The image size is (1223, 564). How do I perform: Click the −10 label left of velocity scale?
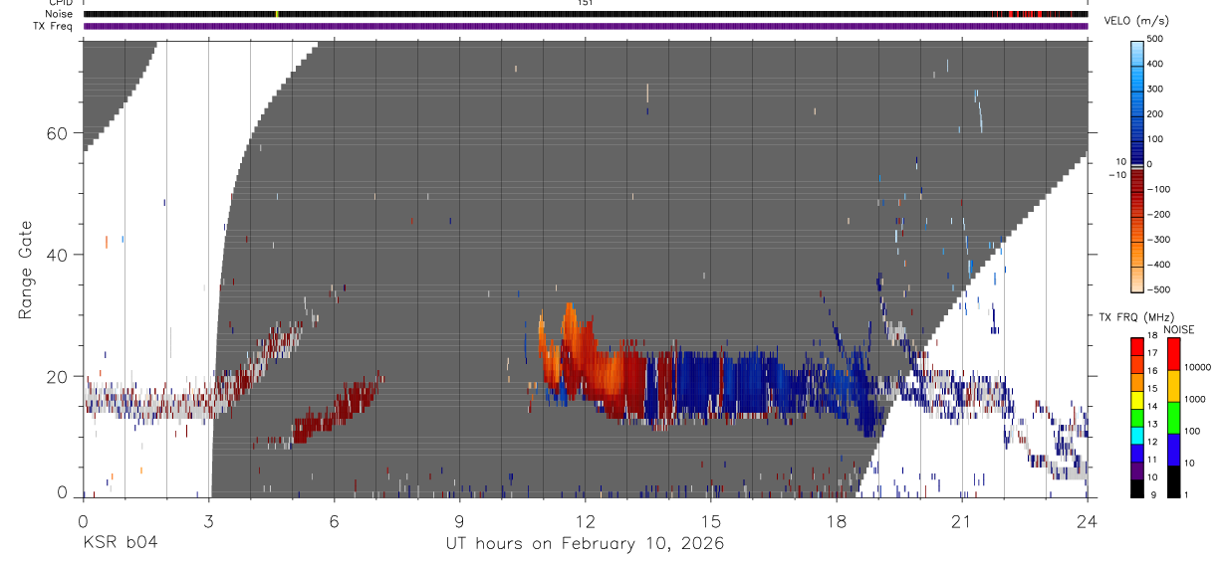click(x=1116, y=175)
